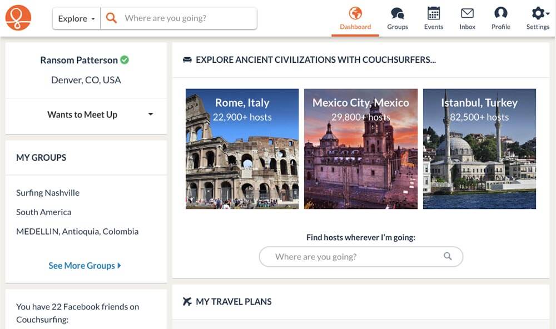
Task: Open the Settings gear icon
Action: point(538,13)
